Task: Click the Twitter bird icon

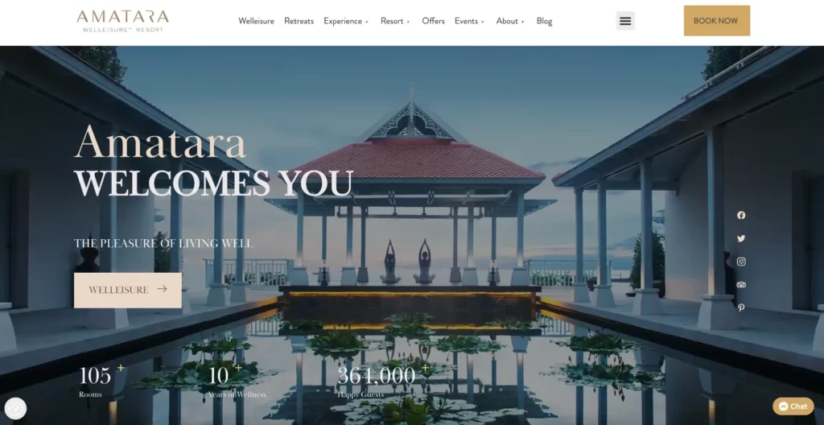Action: click(741, 238)
